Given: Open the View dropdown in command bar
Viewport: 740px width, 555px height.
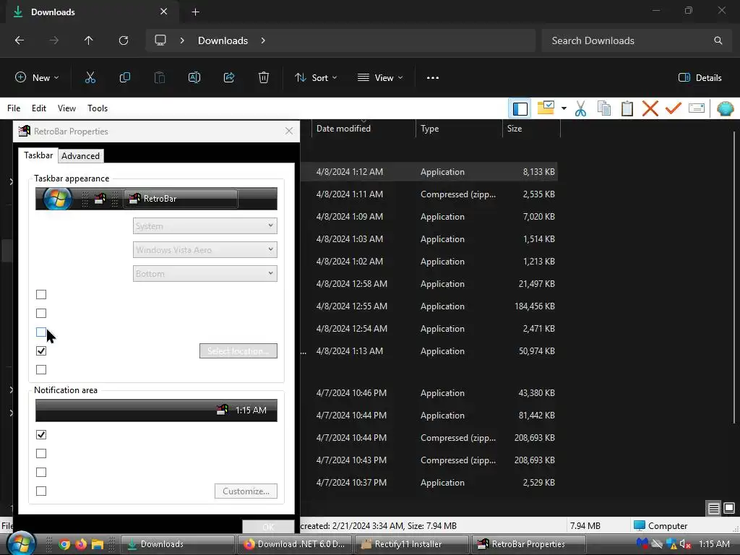Looking at the screenshot, I should pyautogui.click(x=380, y=78).
